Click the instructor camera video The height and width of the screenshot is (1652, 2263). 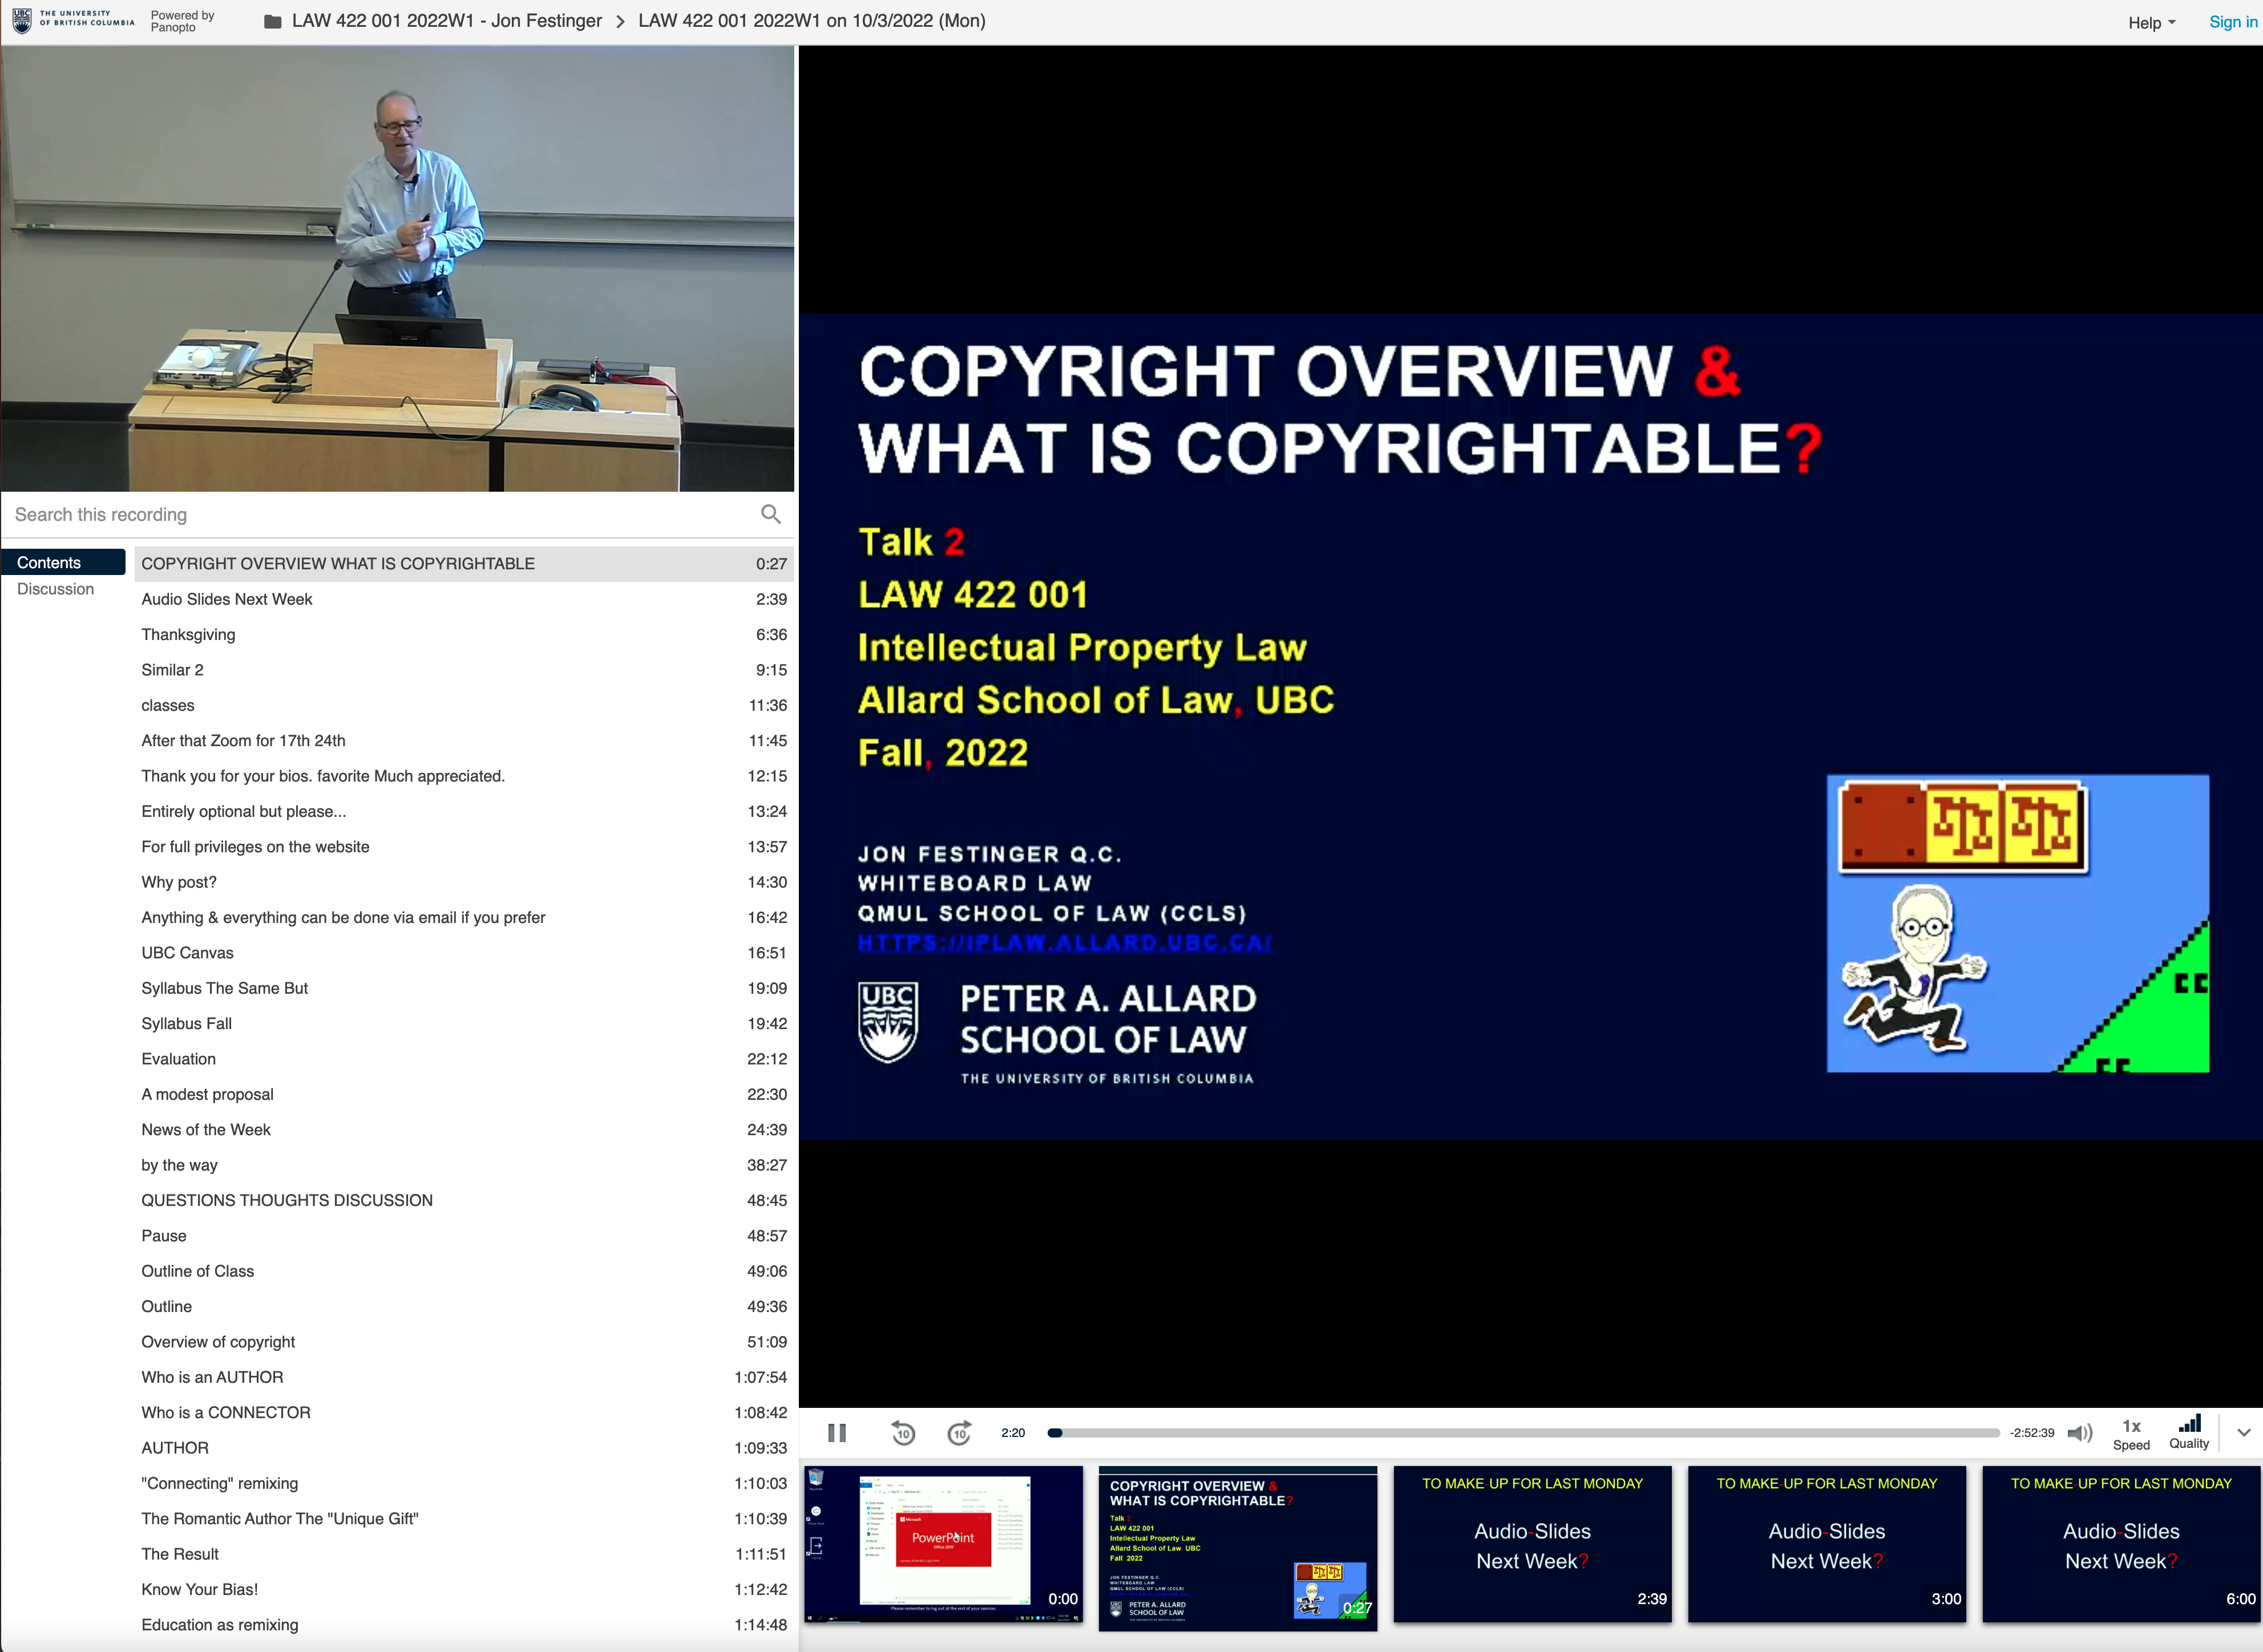pyautogui.click(x=397, y=268)
